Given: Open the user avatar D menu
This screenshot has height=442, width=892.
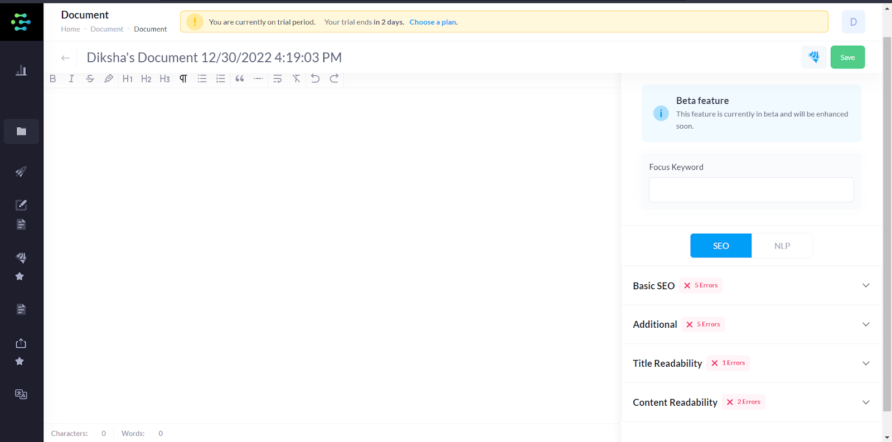Looking at the screenshot, I should 854,22.
